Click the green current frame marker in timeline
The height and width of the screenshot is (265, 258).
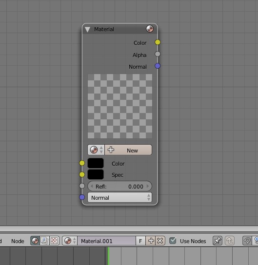tap(108, 256)
